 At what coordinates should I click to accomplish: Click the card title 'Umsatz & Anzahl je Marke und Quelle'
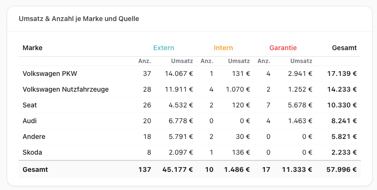coord(79,19)
